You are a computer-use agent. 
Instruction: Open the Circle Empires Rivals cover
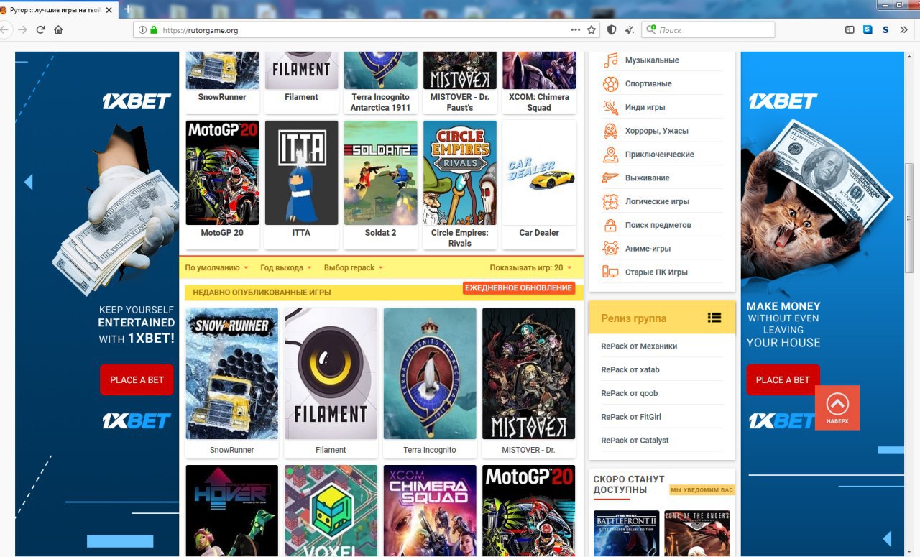tap(459, 172)
